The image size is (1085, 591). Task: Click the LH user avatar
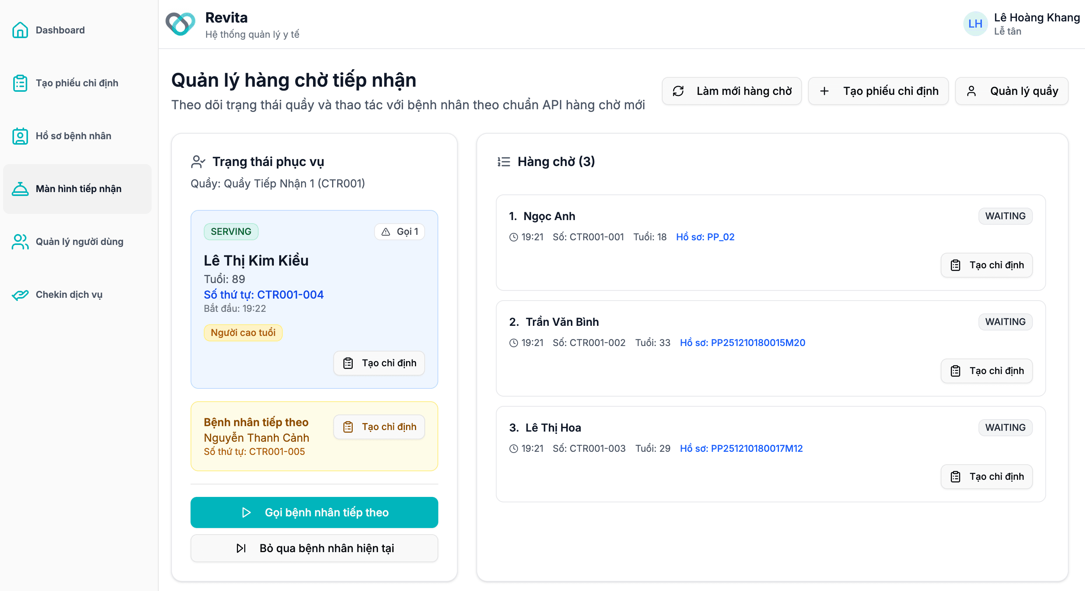tap(975, 24)
